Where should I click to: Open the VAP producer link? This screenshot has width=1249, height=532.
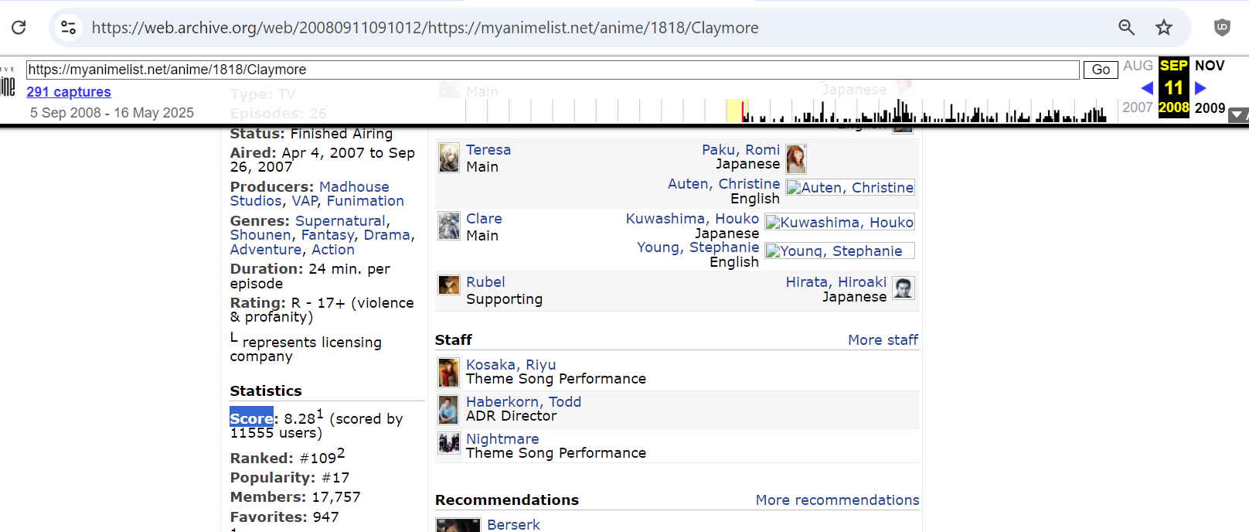pos(305,201)
